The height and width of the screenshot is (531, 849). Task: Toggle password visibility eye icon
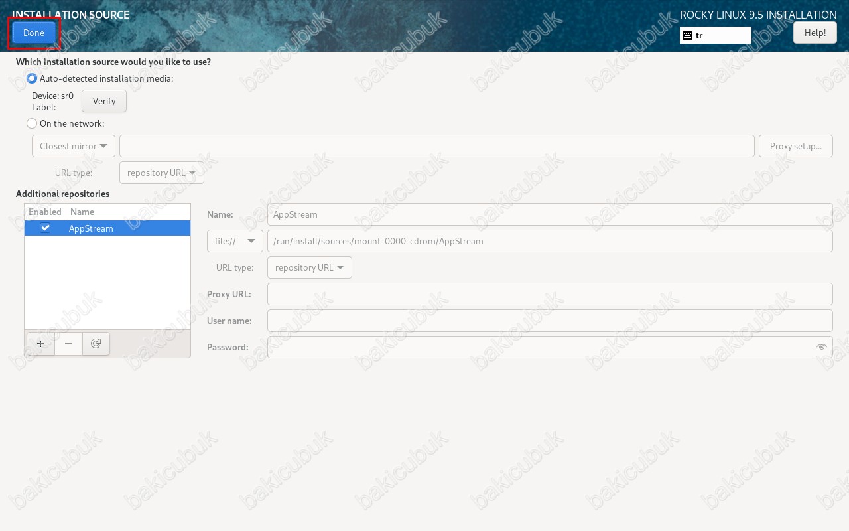[x=822, y=347]
